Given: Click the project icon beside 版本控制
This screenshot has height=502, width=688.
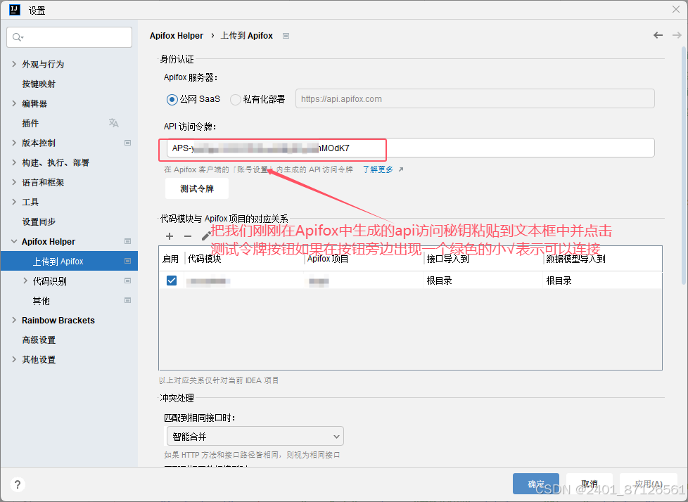Looking at the screenshot, I should coord(128,143).
